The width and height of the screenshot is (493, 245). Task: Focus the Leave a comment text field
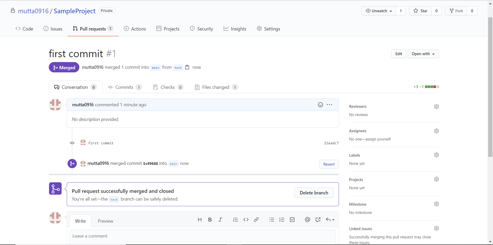coord(203,237)
